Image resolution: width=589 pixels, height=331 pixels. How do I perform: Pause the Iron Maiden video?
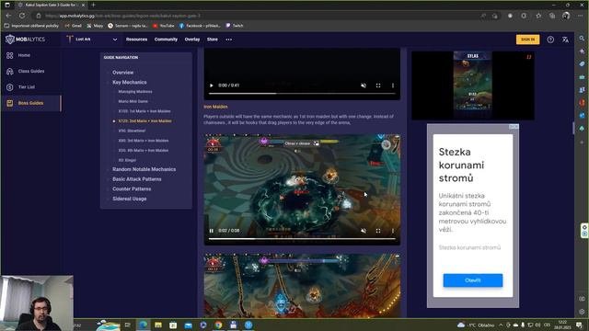(211, 231)
